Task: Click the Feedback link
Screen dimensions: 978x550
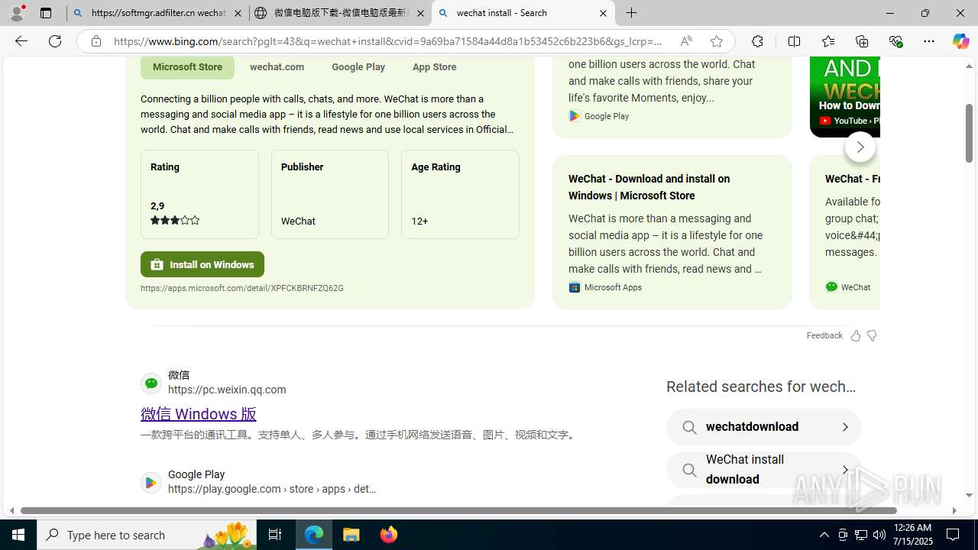Action: click(x=824, y=335)
